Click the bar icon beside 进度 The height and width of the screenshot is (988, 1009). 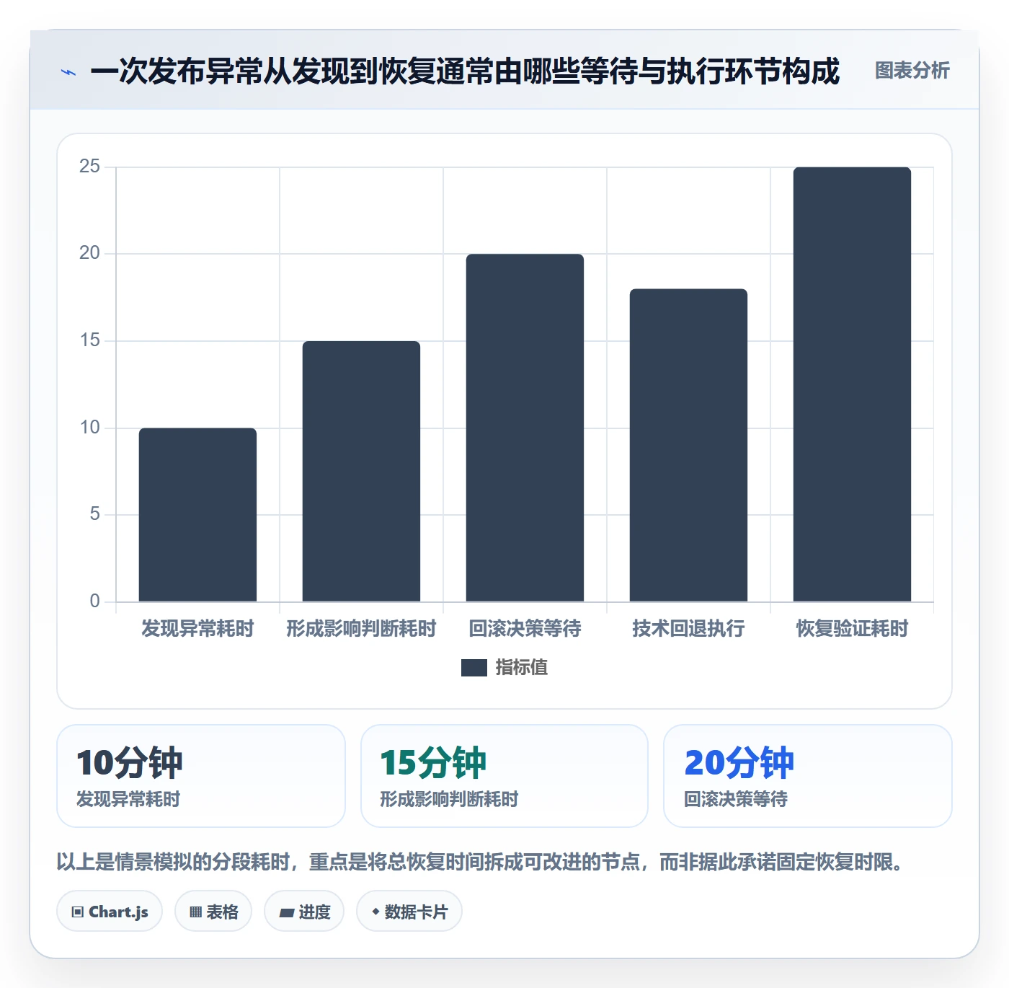(x=286, y=913)
